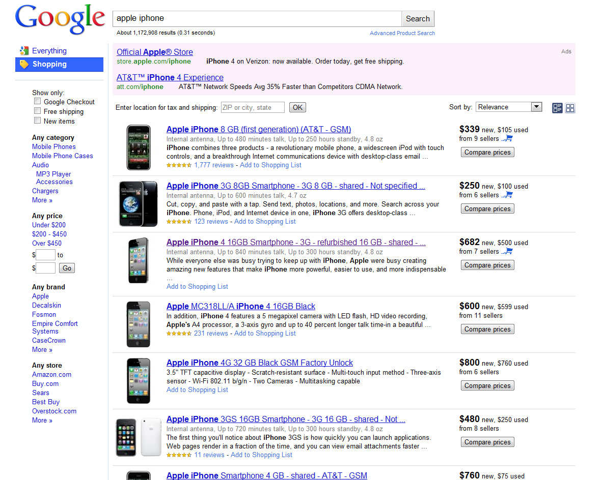Filter price $200 - $450

(49, 234)
